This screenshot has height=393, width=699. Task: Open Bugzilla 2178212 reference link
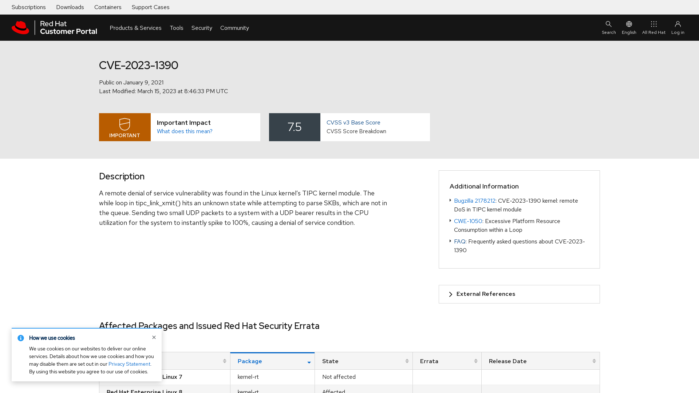pyautogui.click(x=474, y=201)
